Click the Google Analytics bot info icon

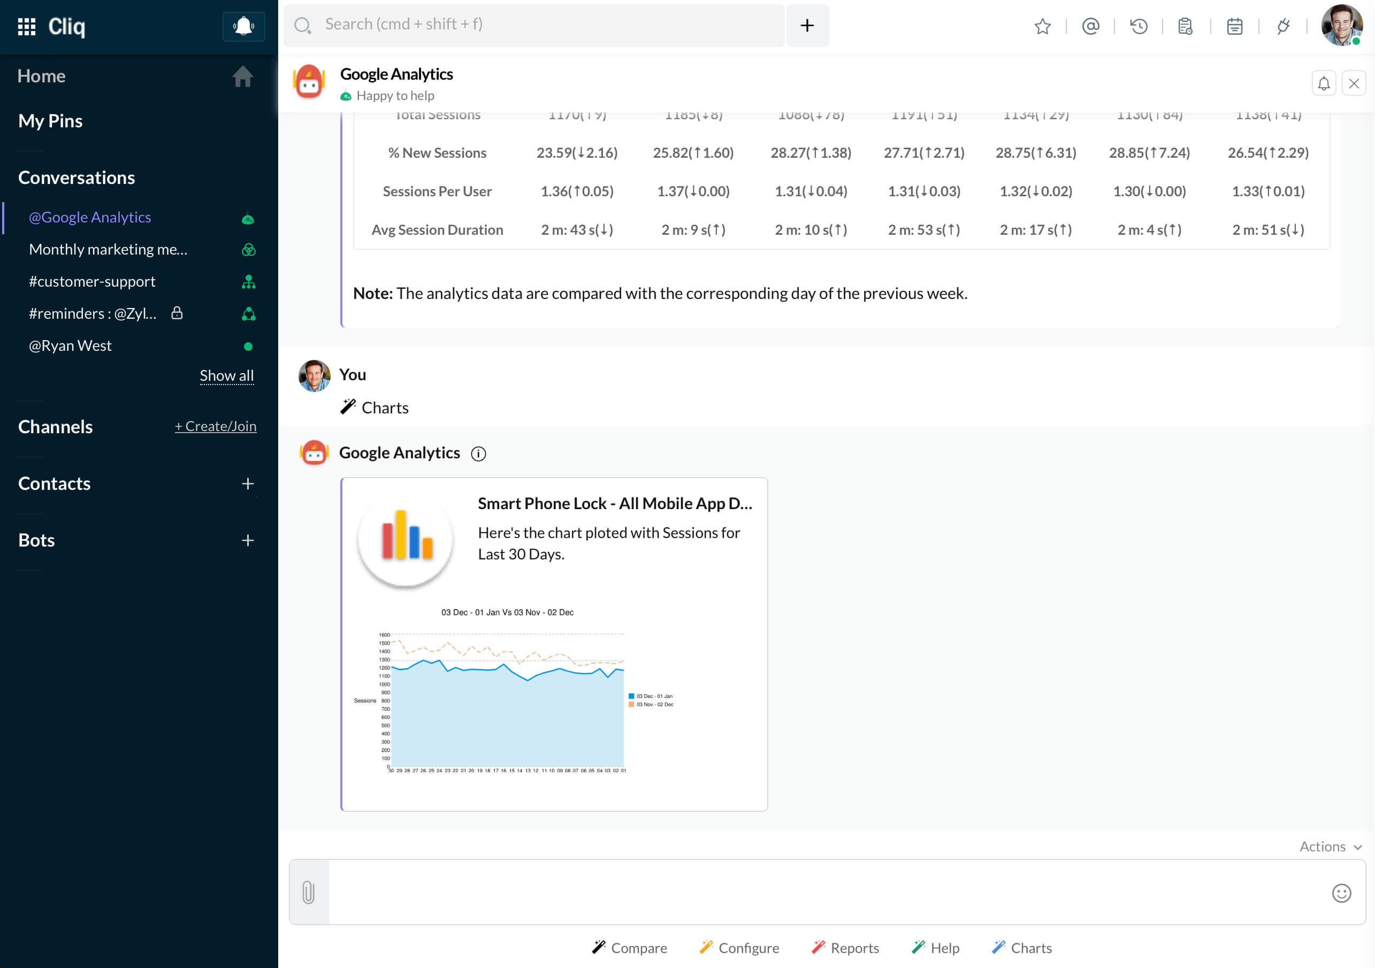[x=478, y=452]
